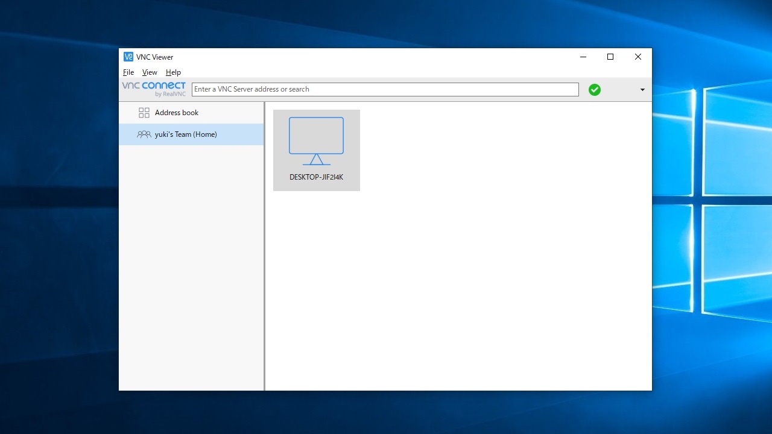Click the team people icon
Screen dimensions: 772x434
click(144, 134)
